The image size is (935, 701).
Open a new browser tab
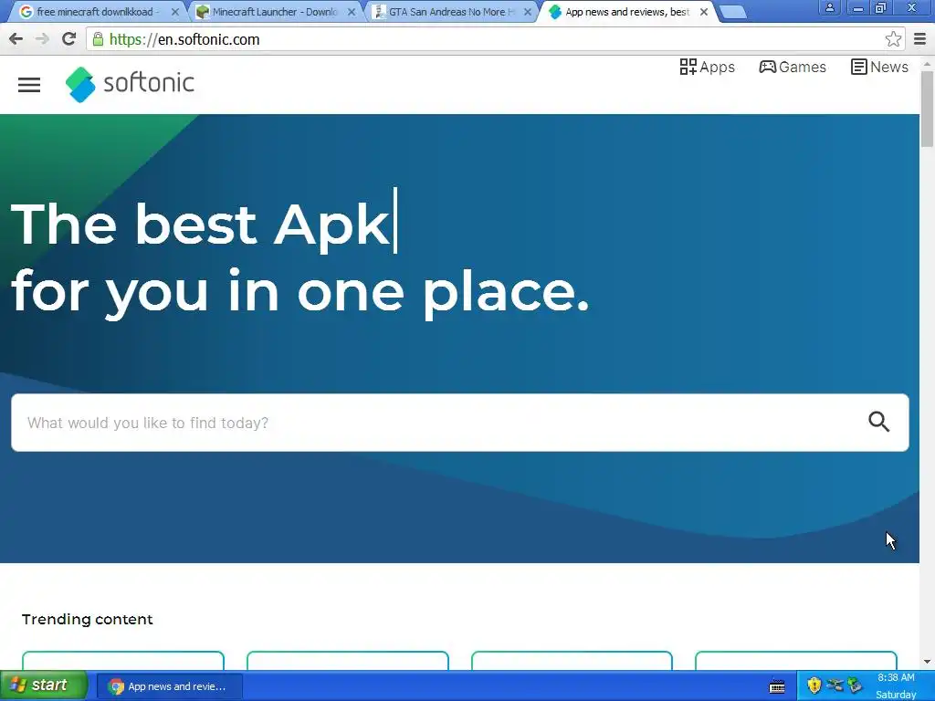(x=732, y=12)
